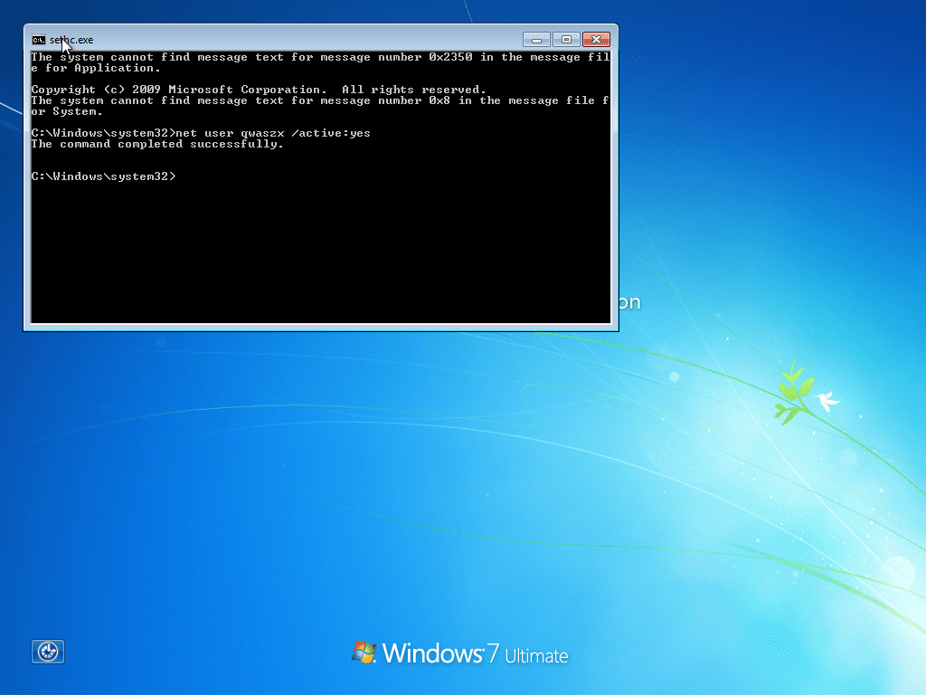
Task: Click the 'command completed successfully' output line
Action: (157, 144)
